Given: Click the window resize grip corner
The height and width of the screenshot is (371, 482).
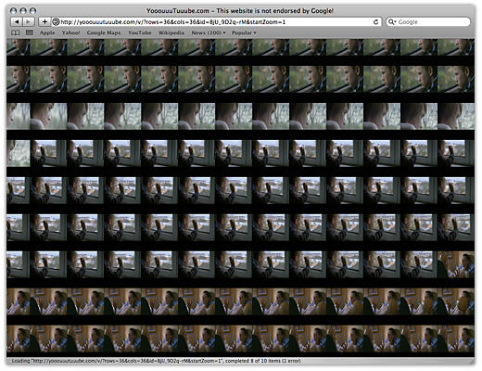Looking at the screenshot, I should point(472,361).
